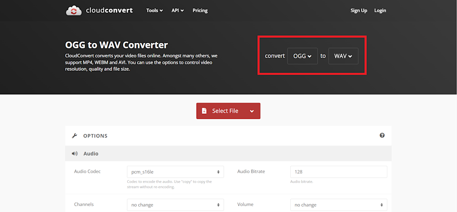Click the speaker icon beside Audio

75,154
